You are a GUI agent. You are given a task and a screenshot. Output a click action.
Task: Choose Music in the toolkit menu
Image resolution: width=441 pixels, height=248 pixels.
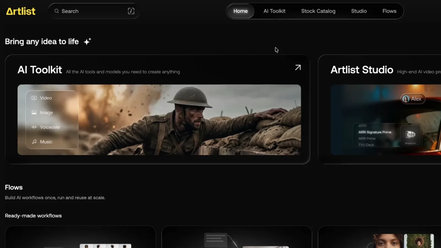pos(46,142)
